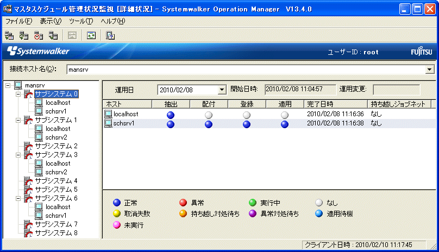Open the ファイル(F) menu
439x252 pixels.
(x=19, y=21)
